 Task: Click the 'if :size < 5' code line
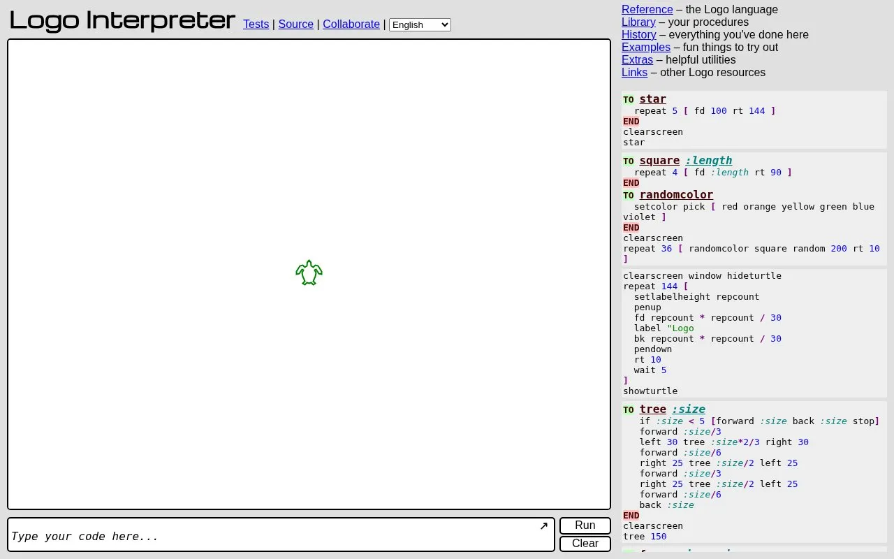(x=759, y=421)
